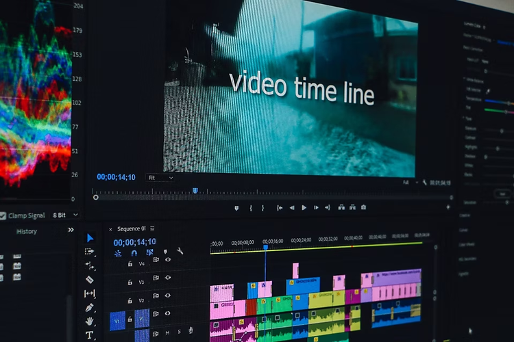The width and height of the screenshot is (514, 342).
Task: Select the Ripple Edit tool
Action: pyautogui.click(x=90, y=265)
